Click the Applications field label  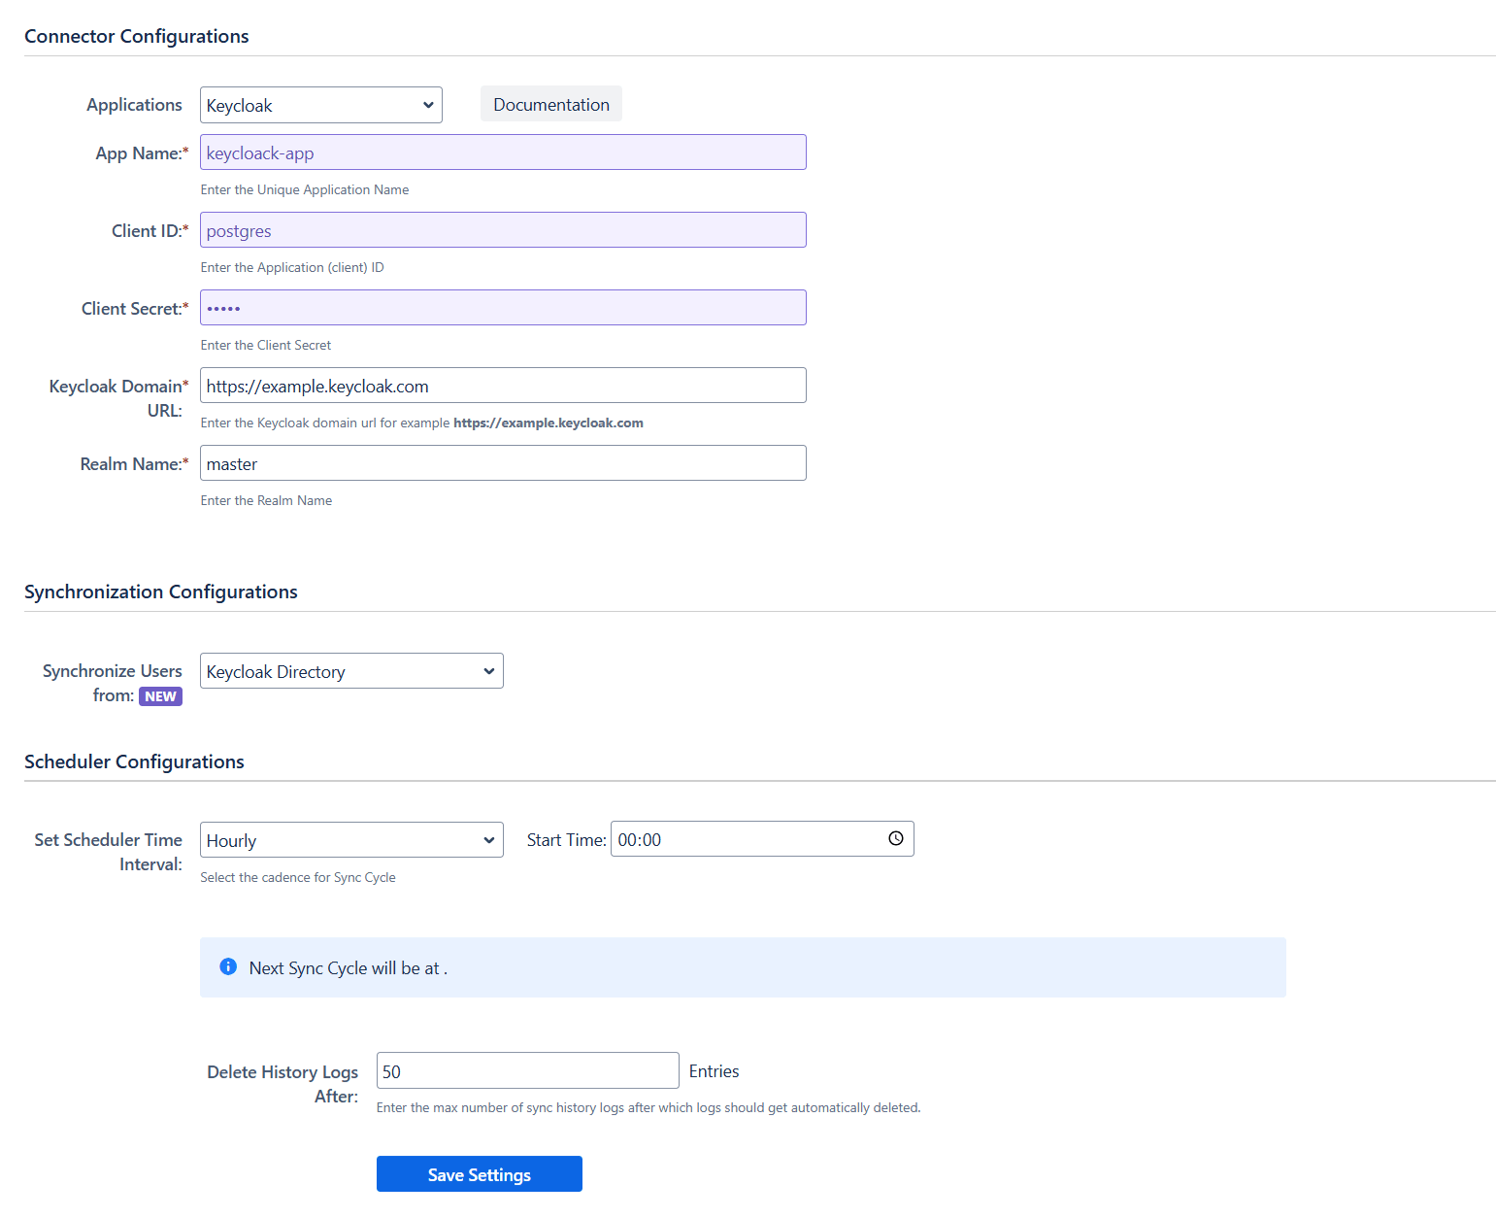click(x=134, y=104)
